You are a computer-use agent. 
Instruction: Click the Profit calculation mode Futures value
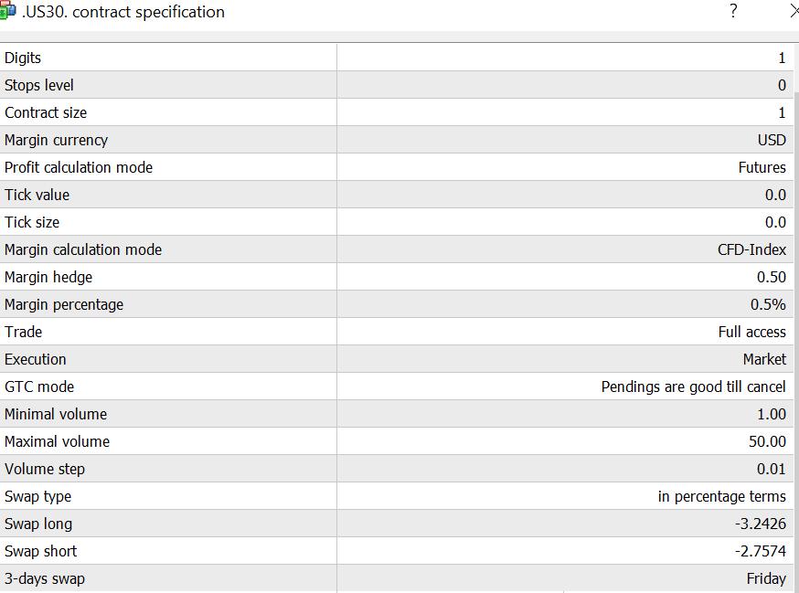coord(762,167)
